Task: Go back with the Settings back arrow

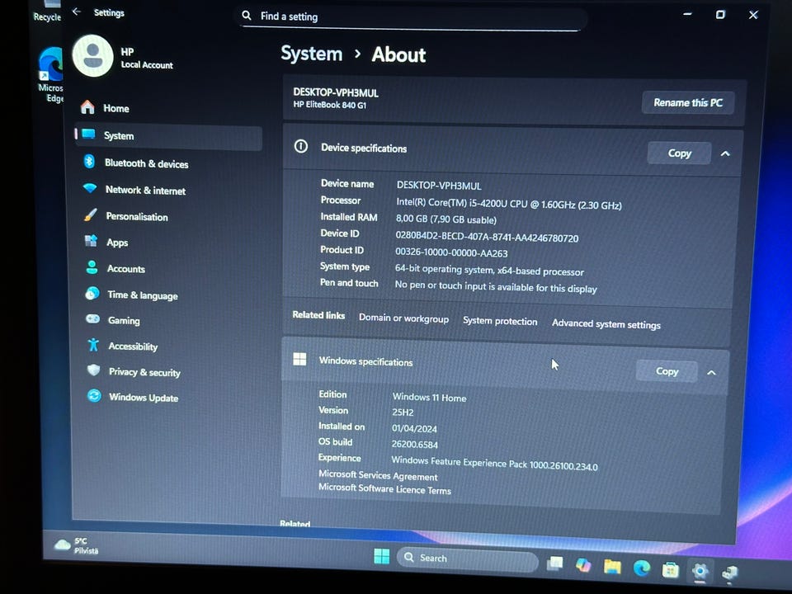Action: [76, 11]
